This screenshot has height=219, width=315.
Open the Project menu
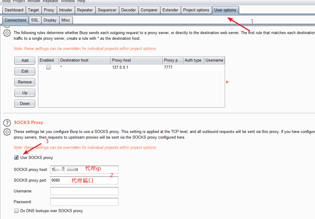(19, 1)
